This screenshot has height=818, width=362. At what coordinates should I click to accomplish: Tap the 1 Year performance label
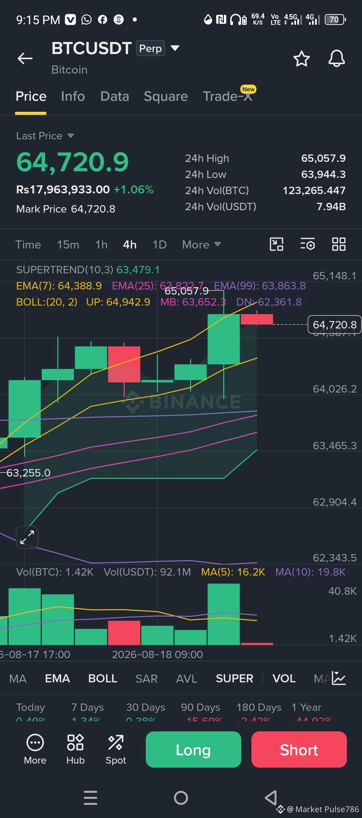point(306,707)
